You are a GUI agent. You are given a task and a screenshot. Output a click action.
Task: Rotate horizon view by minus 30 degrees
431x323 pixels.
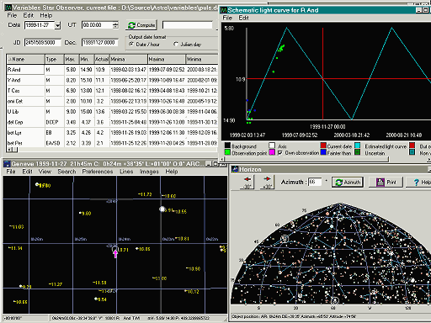pos(247,182)
